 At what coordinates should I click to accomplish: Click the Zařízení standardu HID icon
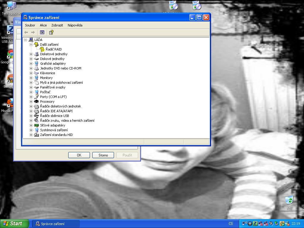click(x=37, y=135)
